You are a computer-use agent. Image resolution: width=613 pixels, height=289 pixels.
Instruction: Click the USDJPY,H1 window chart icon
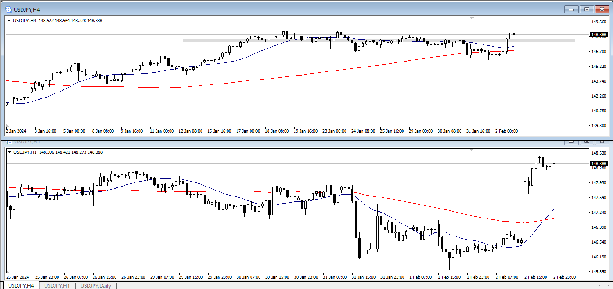[9, 142]
